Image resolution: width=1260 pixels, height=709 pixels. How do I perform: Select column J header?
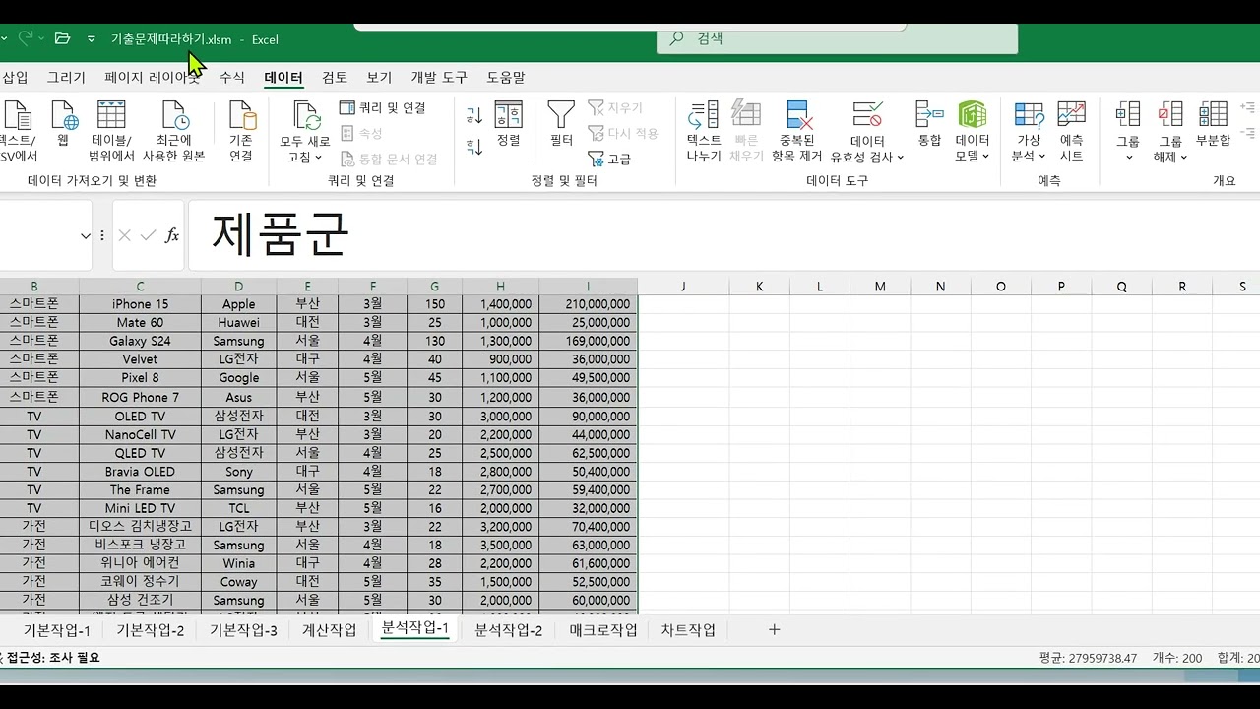click(x=683, y=287)
